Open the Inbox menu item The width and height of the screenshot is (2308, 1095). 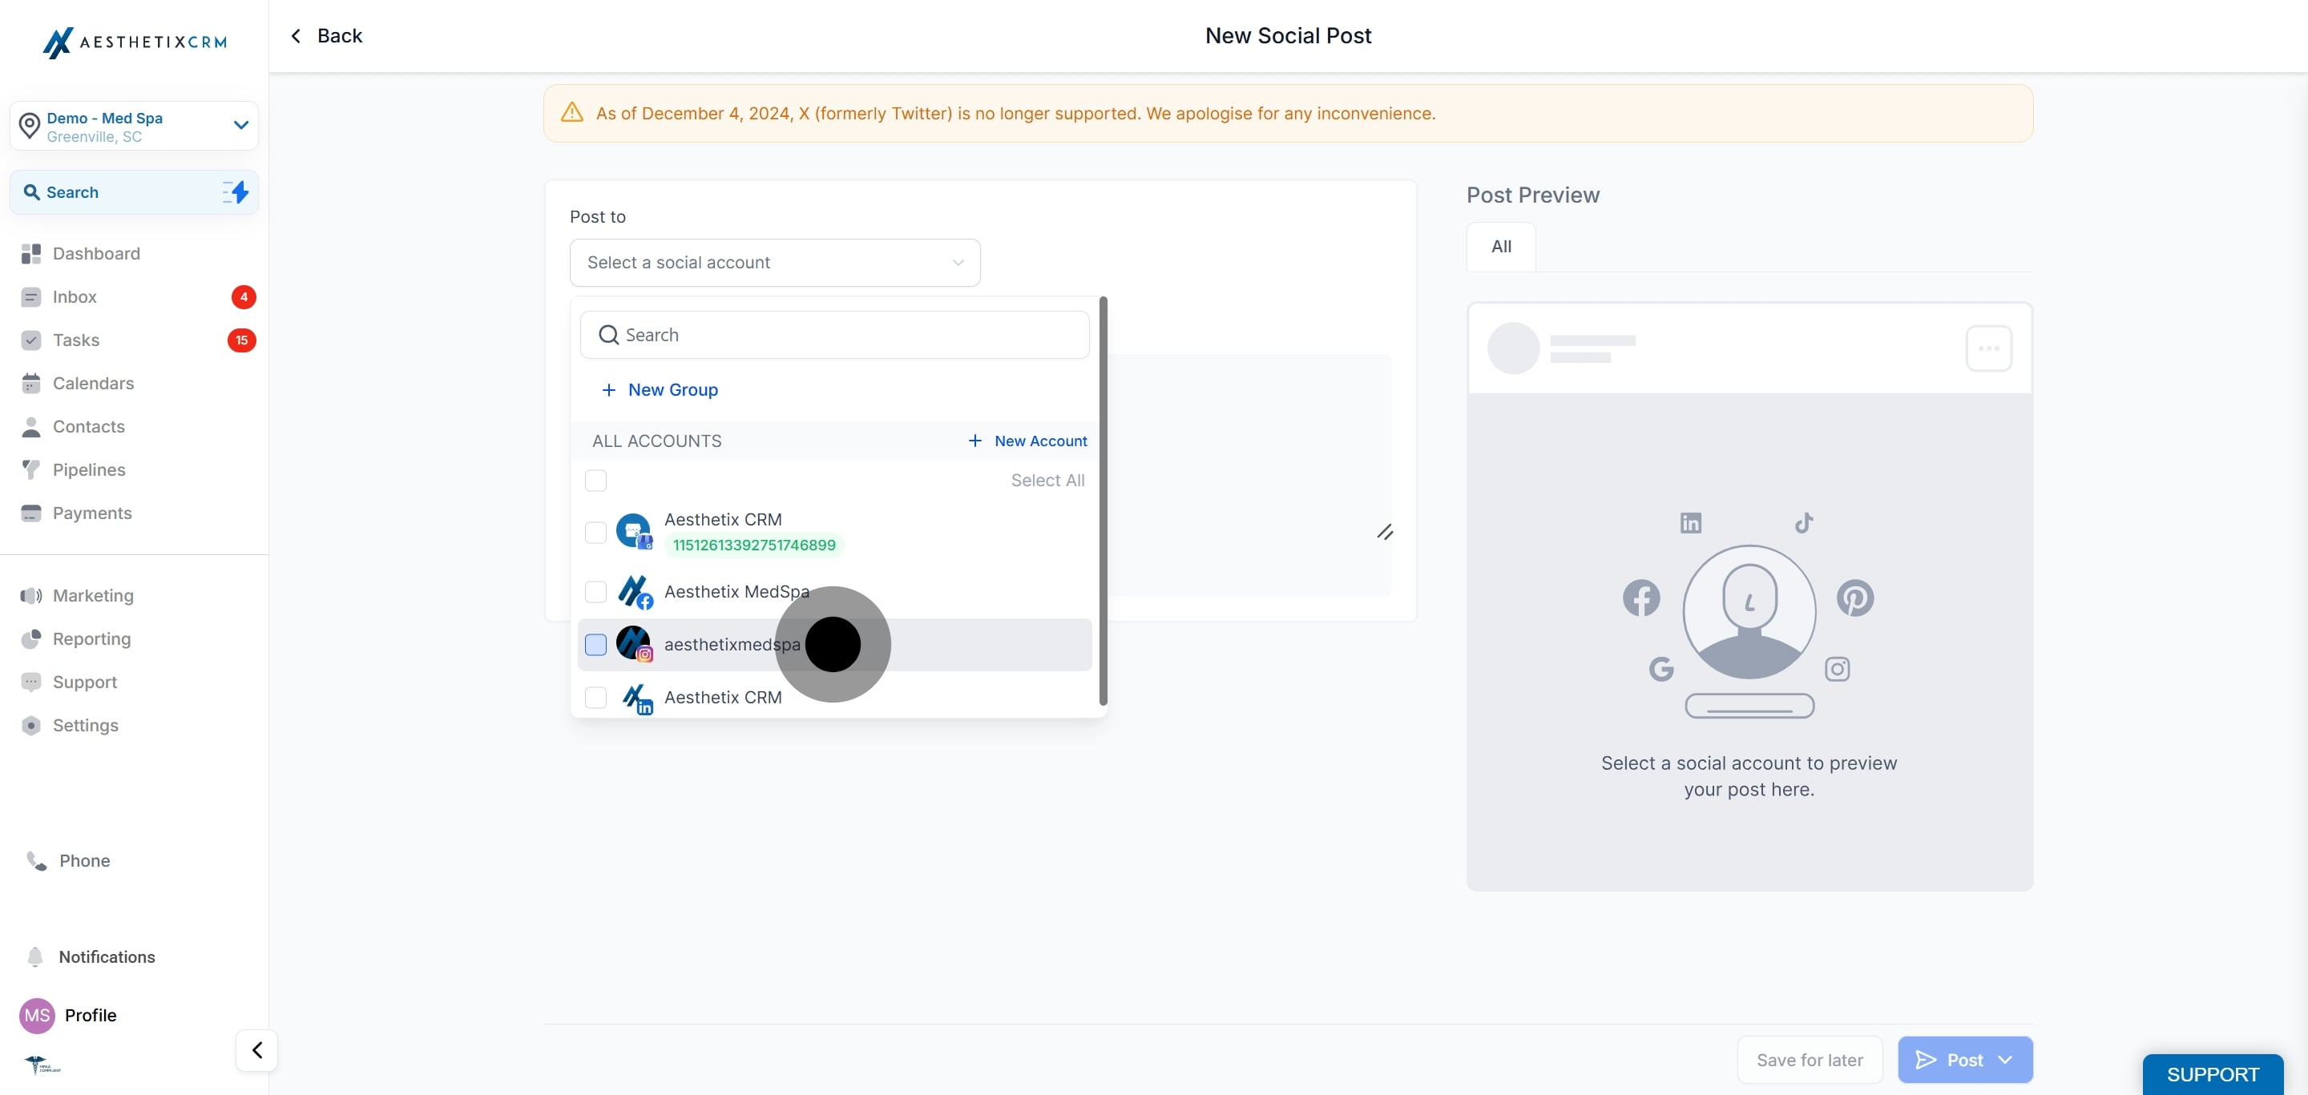pyautogui.click(x=75, y=296)
